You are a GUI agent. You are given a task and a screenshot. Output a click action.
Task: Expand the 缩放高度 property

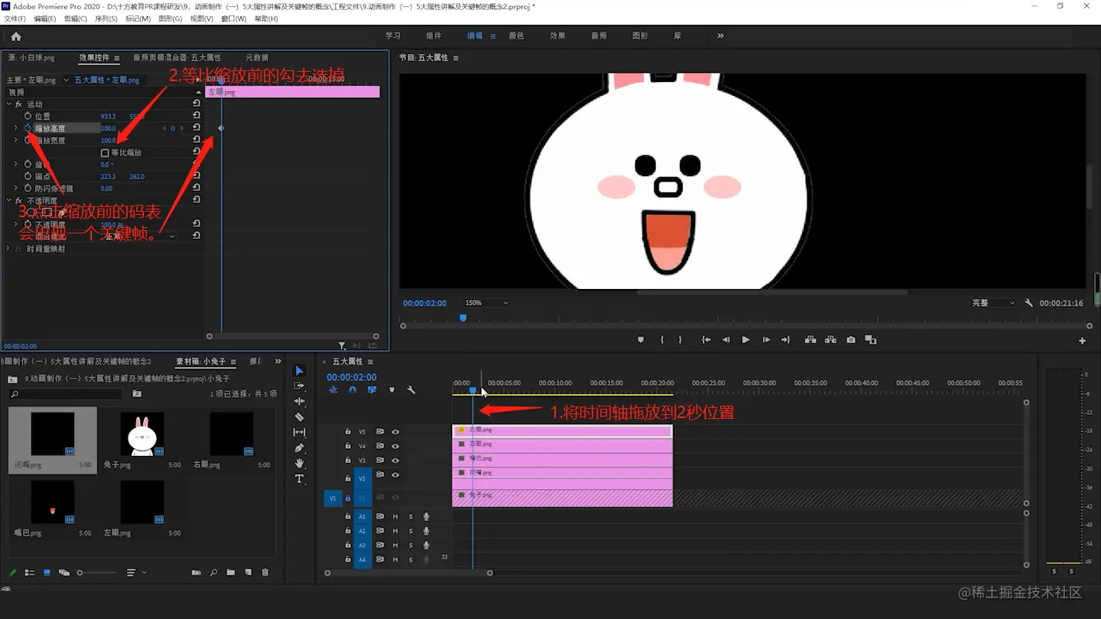[15, 128]
